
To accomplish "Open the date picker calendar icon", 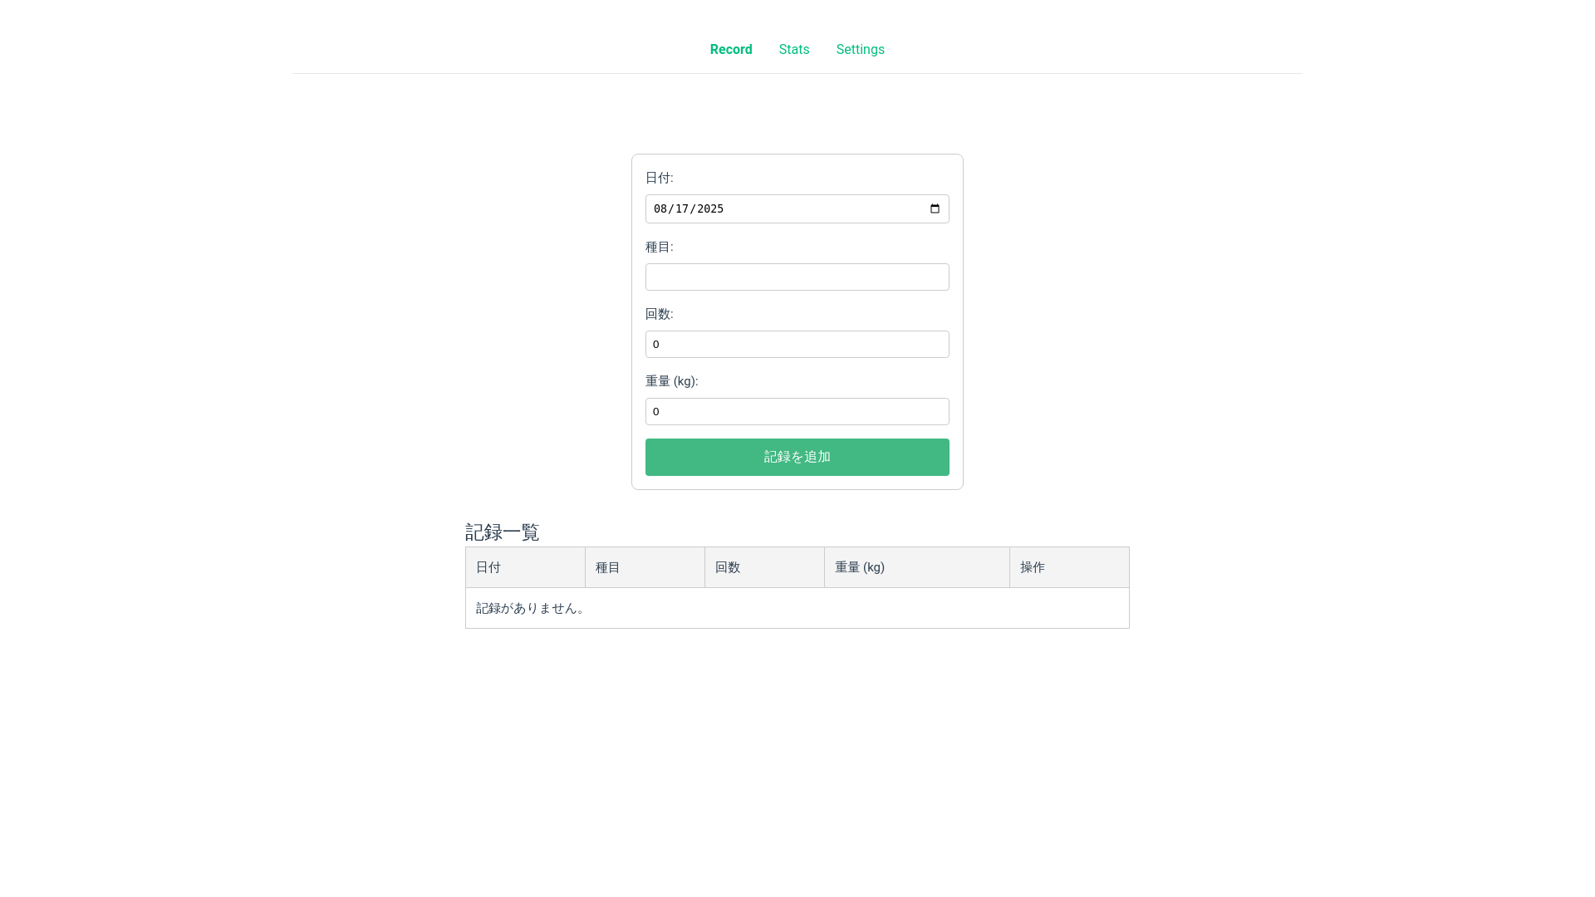I will 935,208.
